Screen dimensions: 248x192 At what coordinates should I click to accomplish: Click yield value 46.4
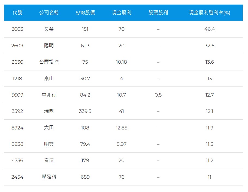pos(210,29)
